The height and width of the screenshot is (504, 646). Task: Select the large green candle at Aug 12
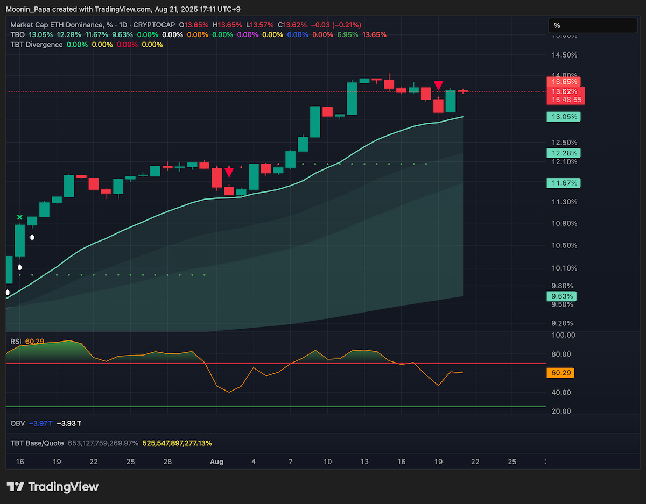[x=352, y=98]
